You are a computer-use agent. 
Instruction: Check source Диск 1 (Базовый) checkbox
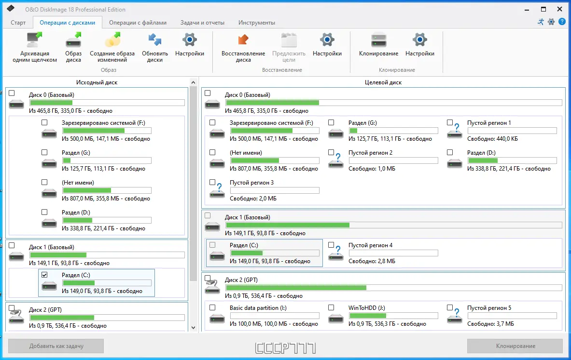(12, 245)
